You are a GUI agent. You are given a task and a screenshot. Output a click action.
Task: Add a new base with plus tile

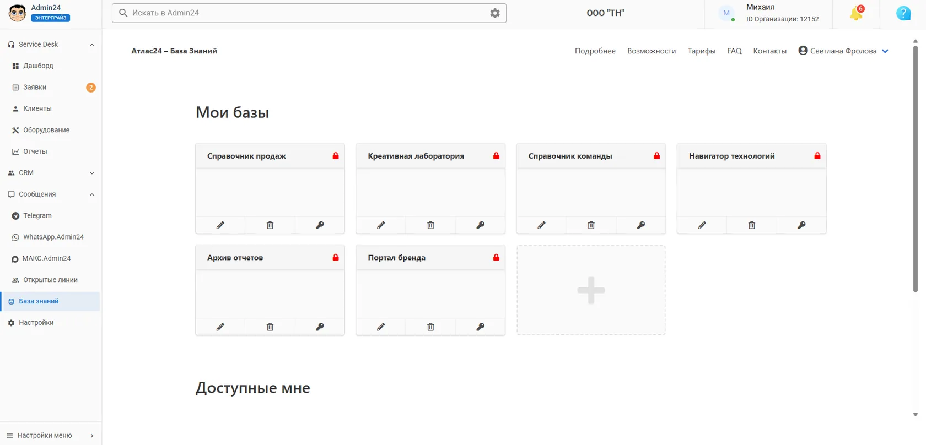[591, 290]
